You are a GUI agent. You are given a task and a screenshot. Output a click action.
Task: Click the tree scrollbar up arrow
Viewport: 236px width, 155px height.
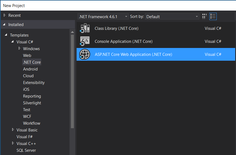tap(73, 32)
